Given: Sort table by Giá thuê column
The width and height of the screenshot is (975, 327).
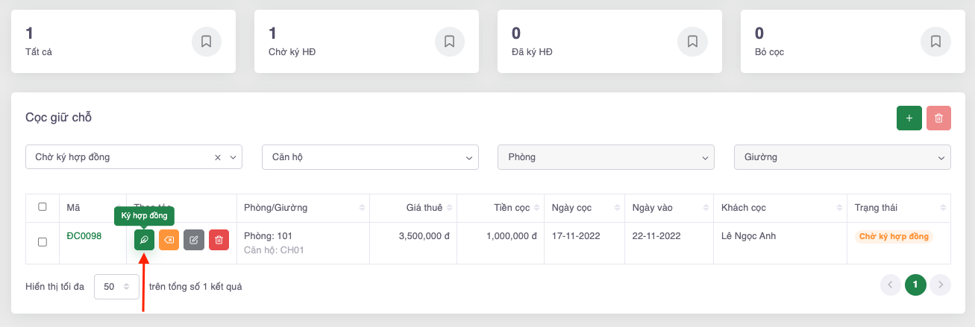Looking at the screenshot, I should pos(424,207).
